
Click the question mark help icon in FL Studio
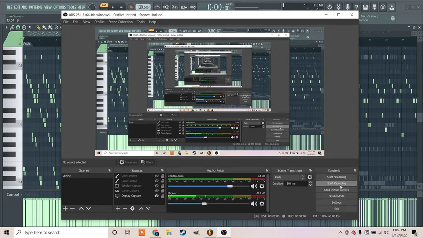[x=356, y=7]
